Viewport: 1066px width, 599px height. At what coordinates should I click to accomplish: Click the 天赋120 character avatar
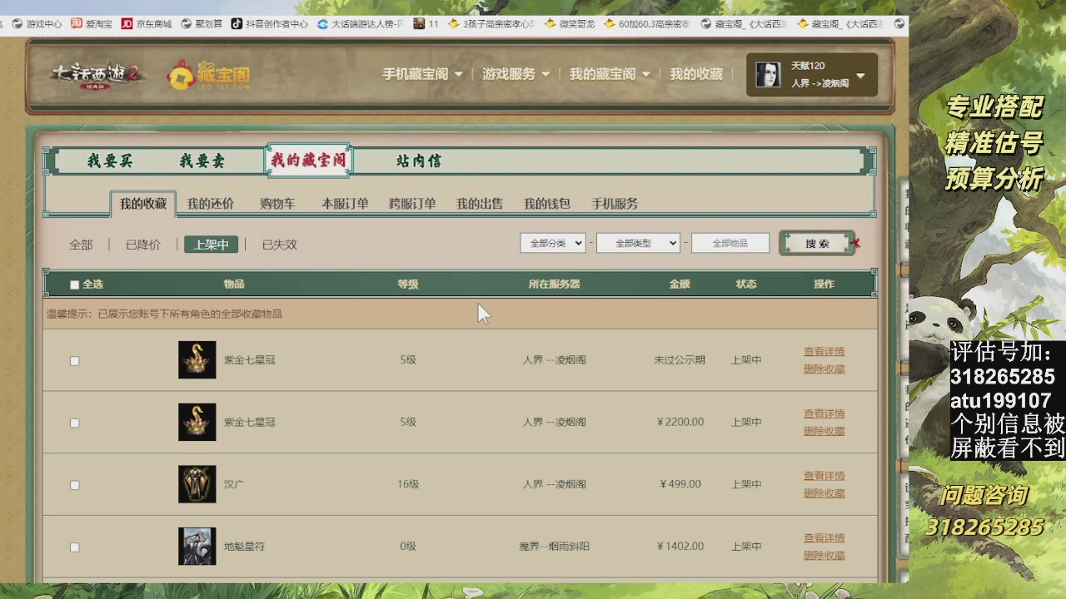(767, 75)
